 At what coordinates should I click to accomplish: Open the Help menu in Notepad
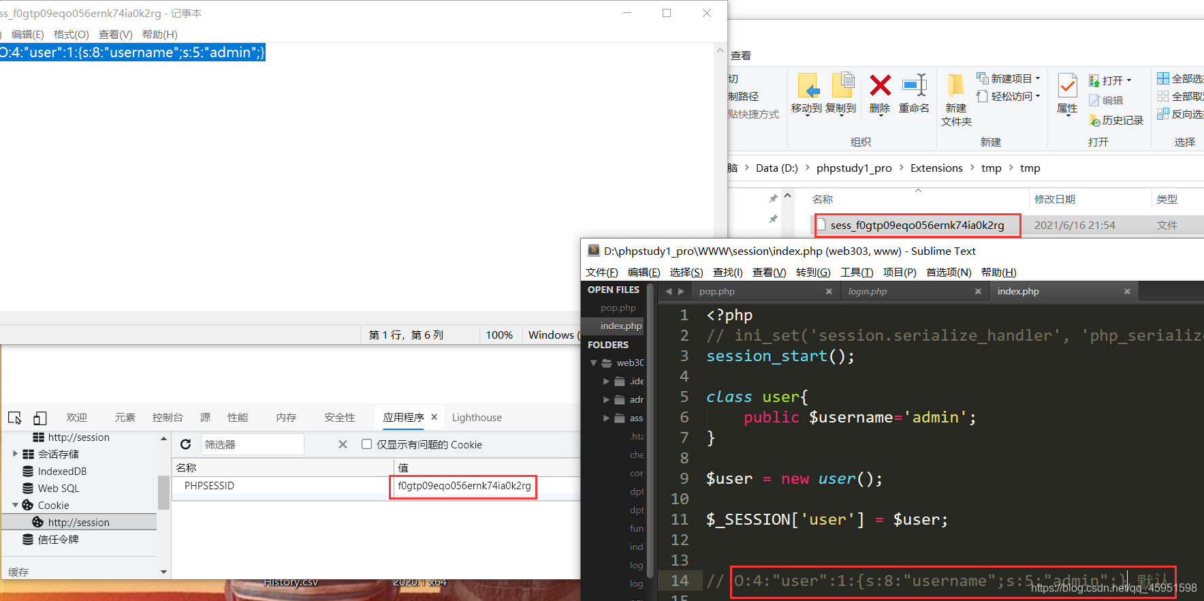[160, 35]
